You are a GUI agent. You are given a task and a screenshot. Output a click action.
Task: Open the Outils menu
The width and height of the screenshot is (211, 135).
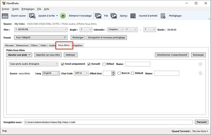tap(15, 9)
